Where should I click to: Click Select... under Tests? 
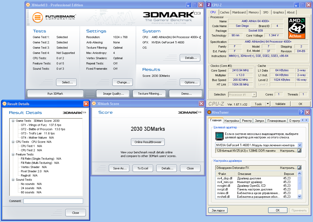coord(66,82)
